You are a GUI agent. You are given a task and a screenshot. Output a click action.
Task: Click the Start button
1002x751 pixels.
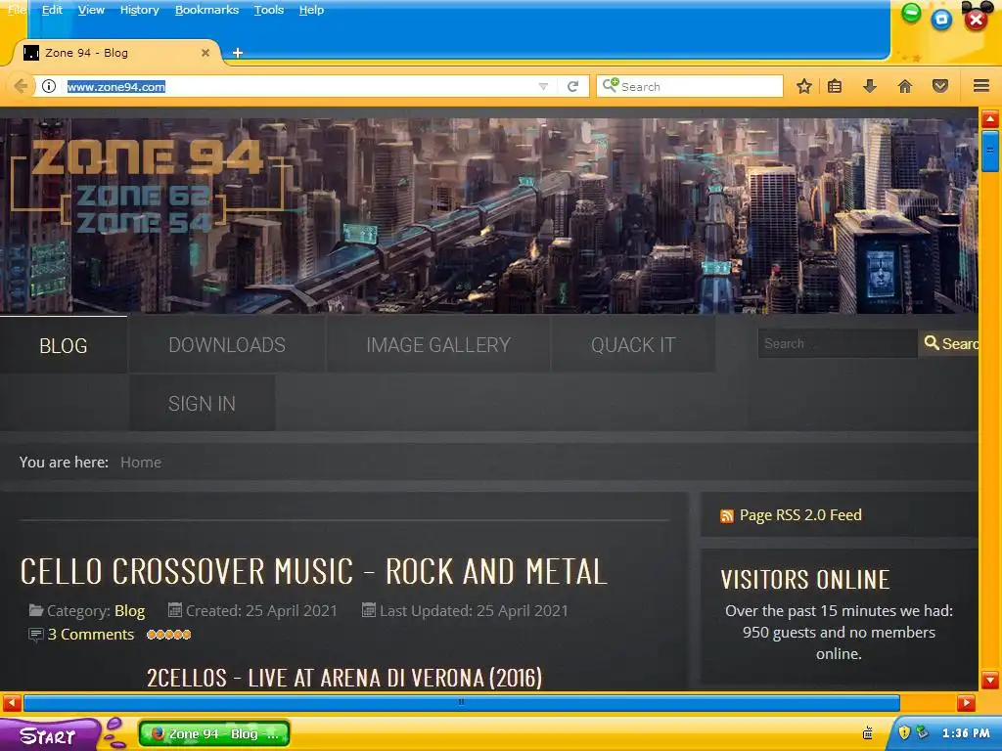pyautogui.click(x=49, y=735)
